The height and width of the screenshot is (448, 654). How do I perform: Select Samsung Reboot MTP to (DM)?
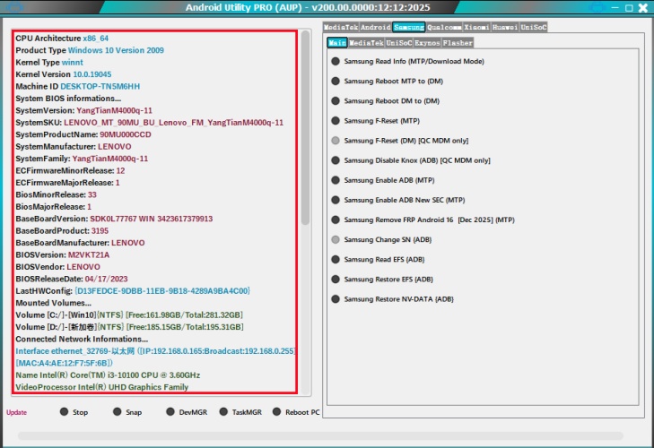click(x=387, y=81)
